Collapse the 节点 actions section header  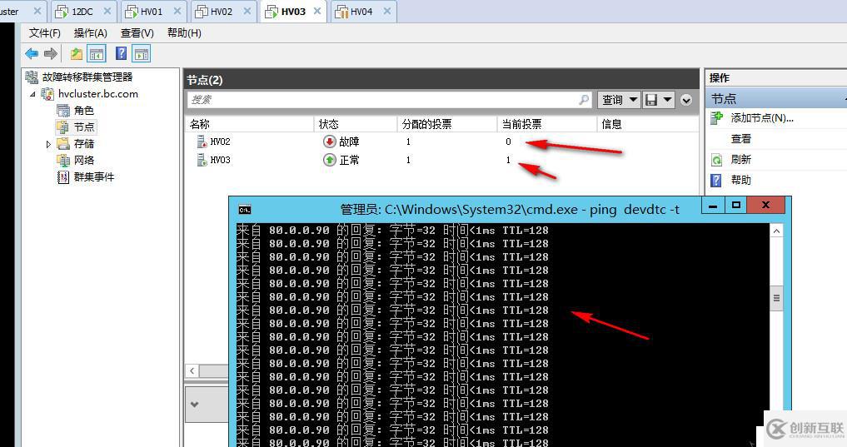pos(776,99)
